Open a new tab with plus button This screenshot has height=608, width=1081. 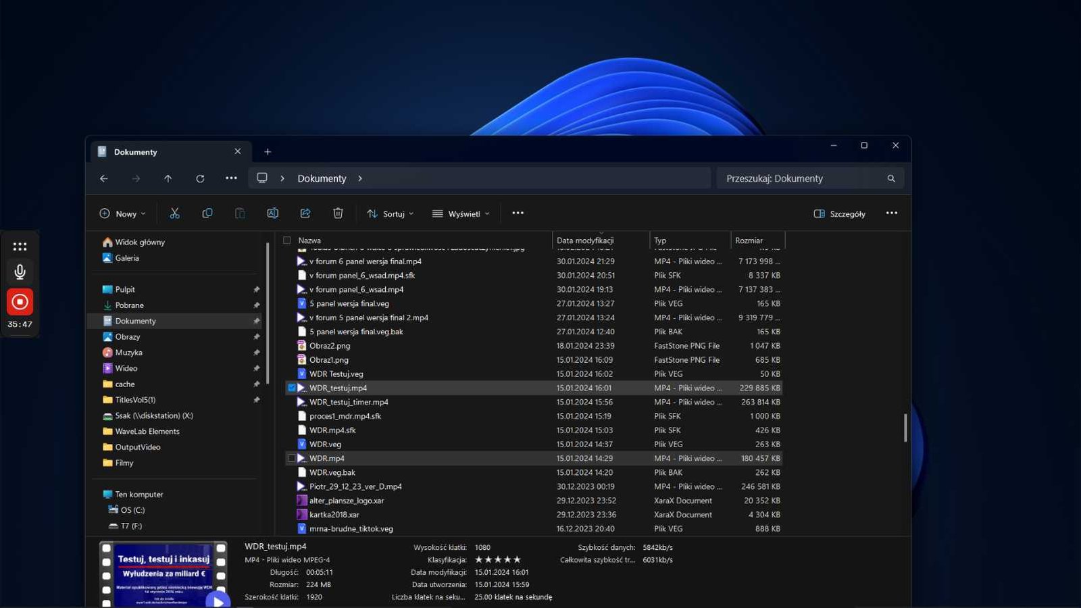268,152
